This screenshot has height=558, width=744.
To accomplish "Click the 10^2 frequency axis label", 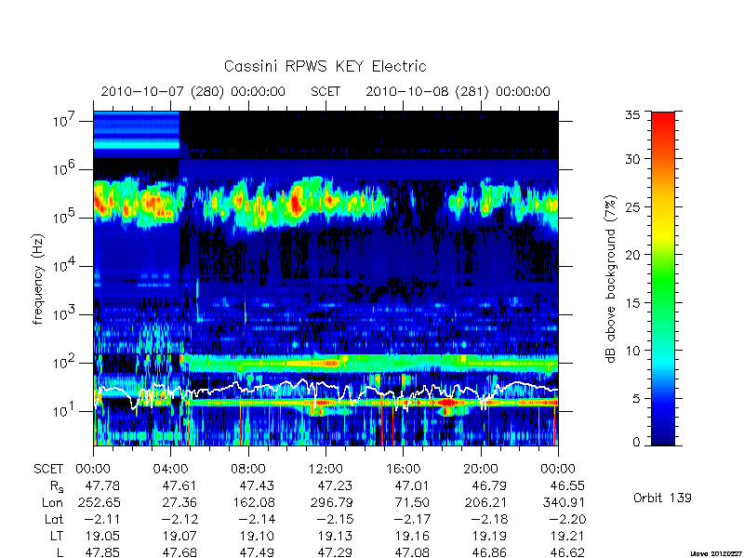I will [x=64, y=362].
